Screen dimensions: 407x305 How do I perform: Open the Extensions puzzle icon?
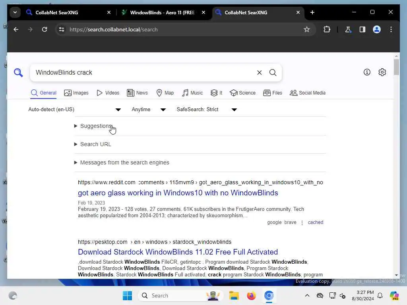point(327,29)
